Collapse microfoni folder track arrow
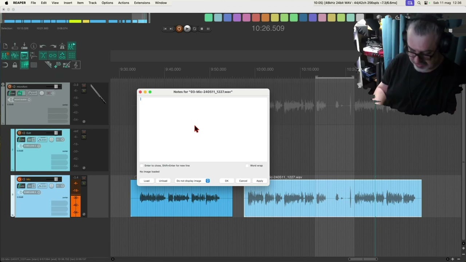466x262 pixels. coord(3,85)
